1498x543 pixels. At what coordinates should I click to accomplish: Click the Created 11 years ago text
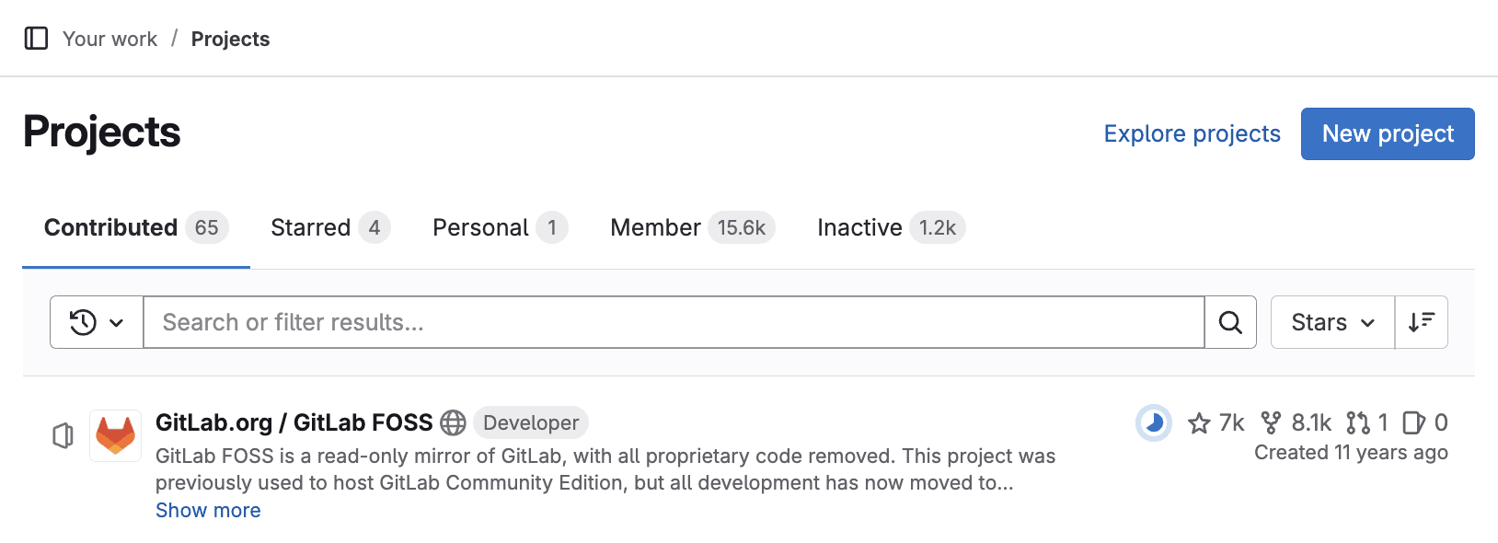[x=1351, y=453]
